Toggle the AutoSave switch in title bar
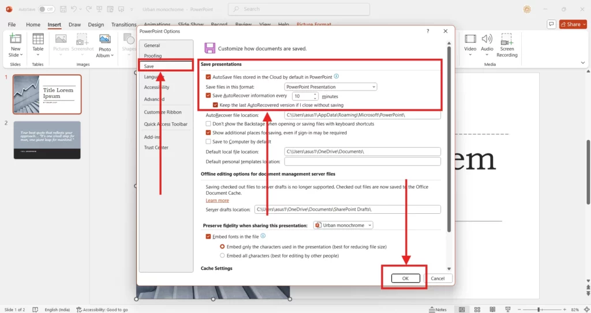 [x=46, y=9]
